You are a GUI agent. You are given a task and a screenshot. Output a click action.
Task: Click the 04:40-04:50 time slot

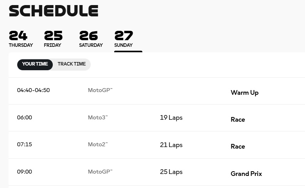pyautogui.click(x=33, y=90)
